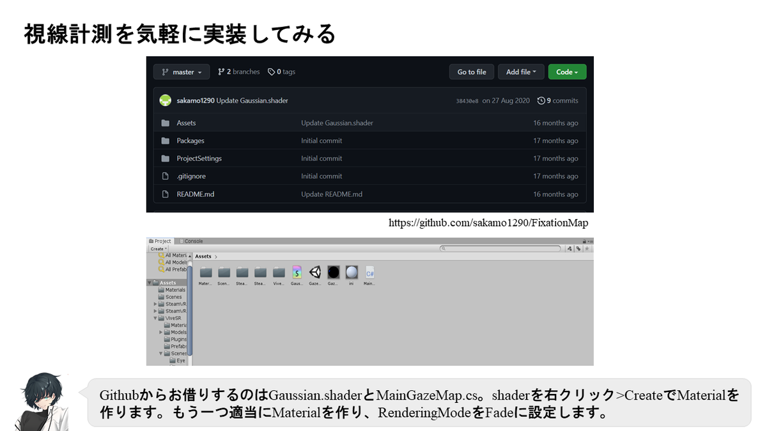This screenshot has height=431, width=767.
Task: Open the Packages folder name on GitHub
Action: [190, 140]
